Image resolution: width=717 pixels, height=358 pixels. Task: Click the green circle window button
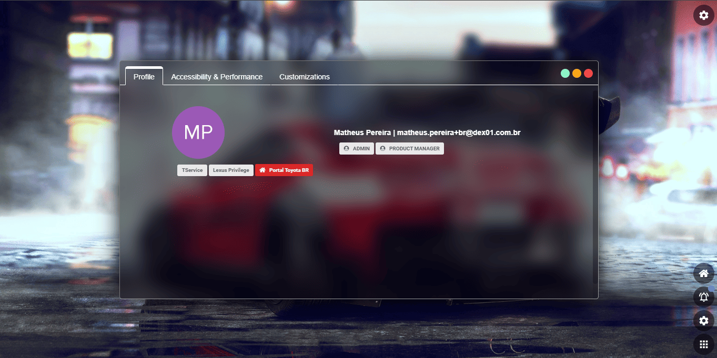[x=565, y=74]
